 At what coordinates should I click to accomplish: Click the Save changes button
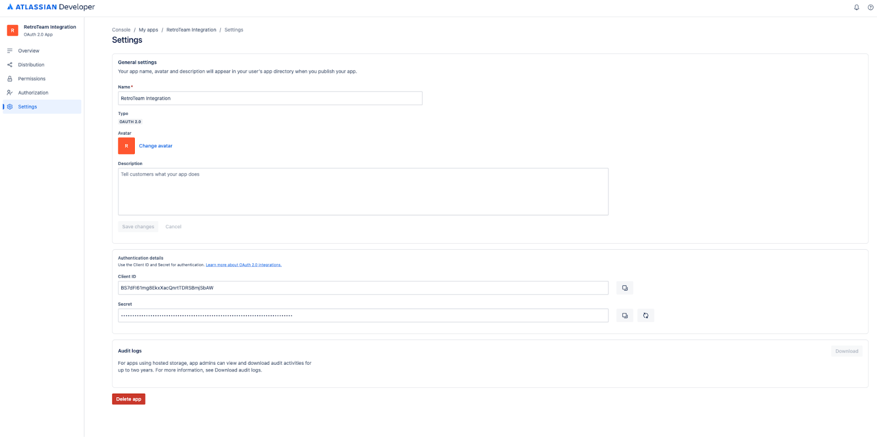tap(138, 227)
